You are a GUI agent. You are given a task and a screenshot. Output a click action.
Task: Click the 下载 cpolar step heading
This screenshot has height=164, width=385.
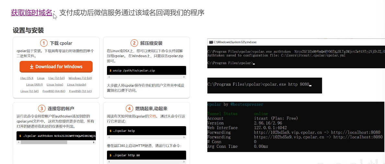pos(61,43)
